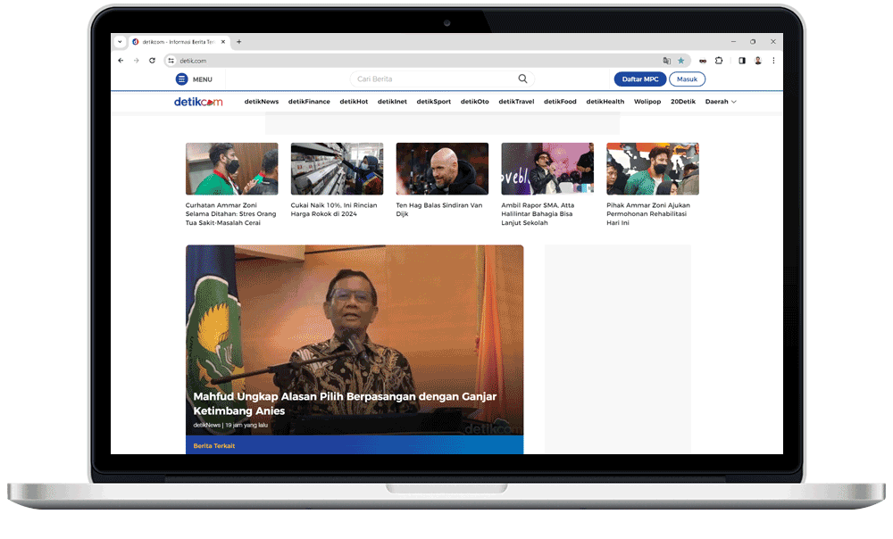
Task: Open the browser extensions puzzle icon
Action: pyautogui.click(x=719, y=61)
